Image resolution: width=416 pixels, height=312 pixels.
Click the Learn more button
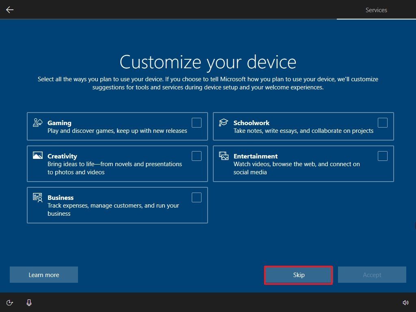pos(43,275)
